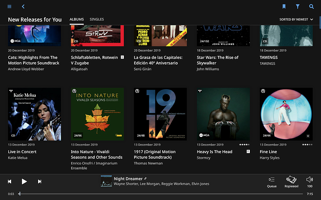Click the Tidal icon on Heavy Is The Head cover
Image resolution: width=321 pixels, height=200 pixels.
tap(200, 90)
